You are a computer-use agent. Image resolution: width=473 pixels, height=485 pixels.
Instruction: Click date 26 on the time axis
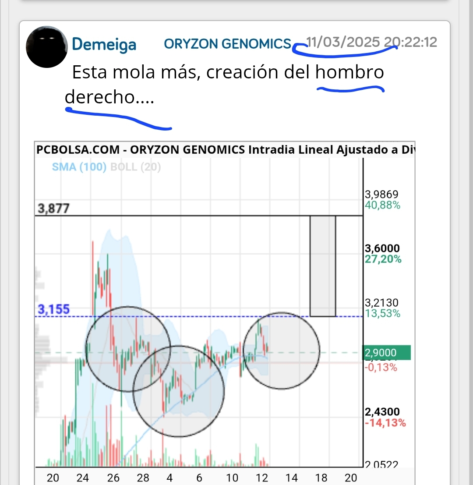(113, 478)
